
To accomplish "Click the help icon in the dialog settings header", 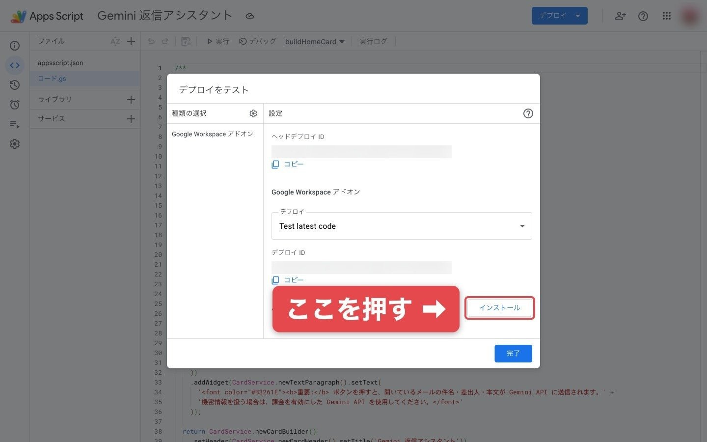I will click(x=528, y=113).
